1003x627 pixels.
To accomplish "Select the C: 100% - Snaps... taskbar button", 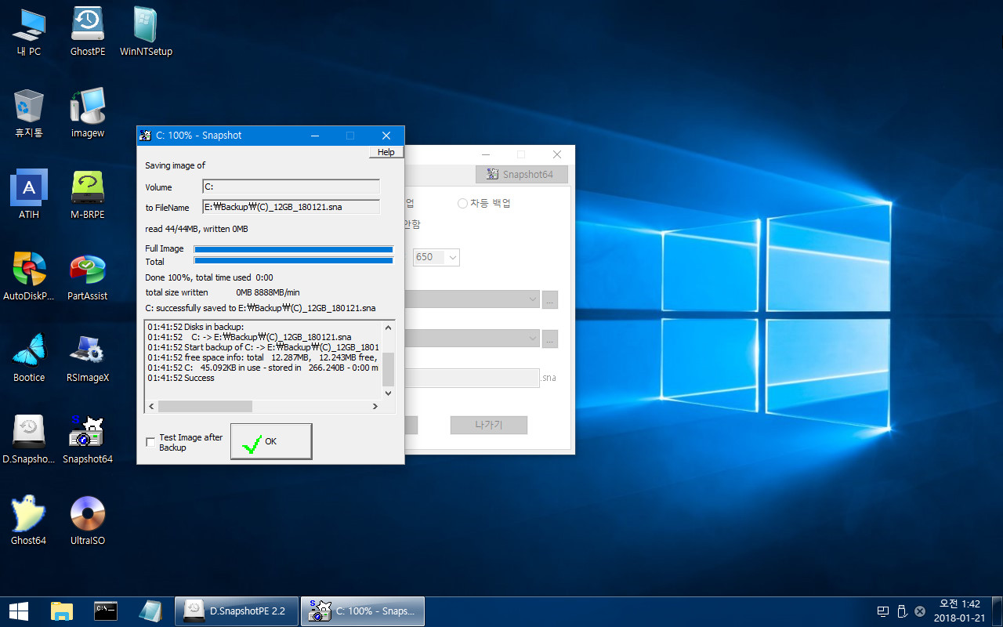I will (x=363, y=611).
